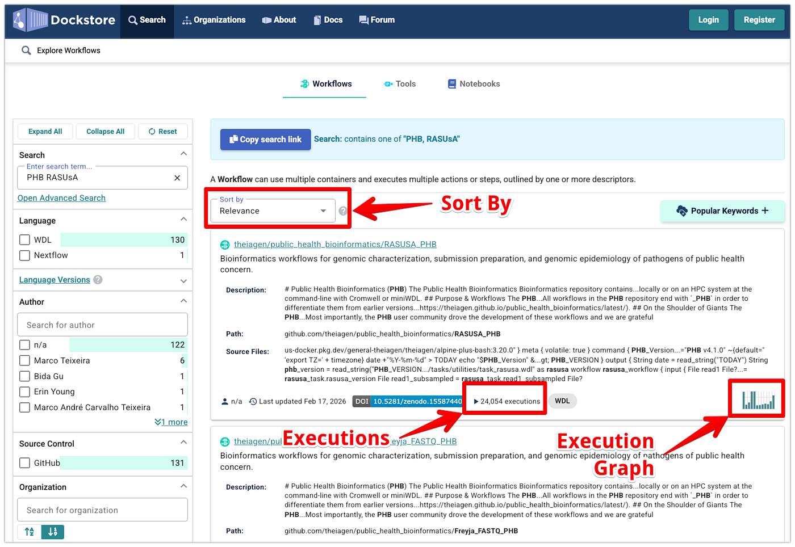Screen dimensions: 795x547
Task: Check Marco André Carvalho Teixeira filter
Action: click(x=25, y=407)
